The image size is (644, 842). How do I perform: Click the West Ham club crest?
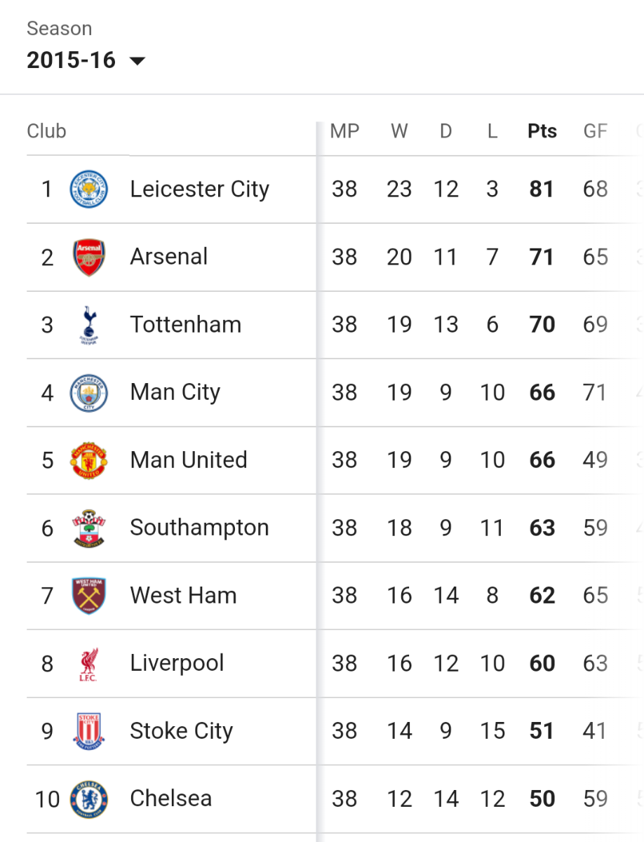tap(88, 596)
